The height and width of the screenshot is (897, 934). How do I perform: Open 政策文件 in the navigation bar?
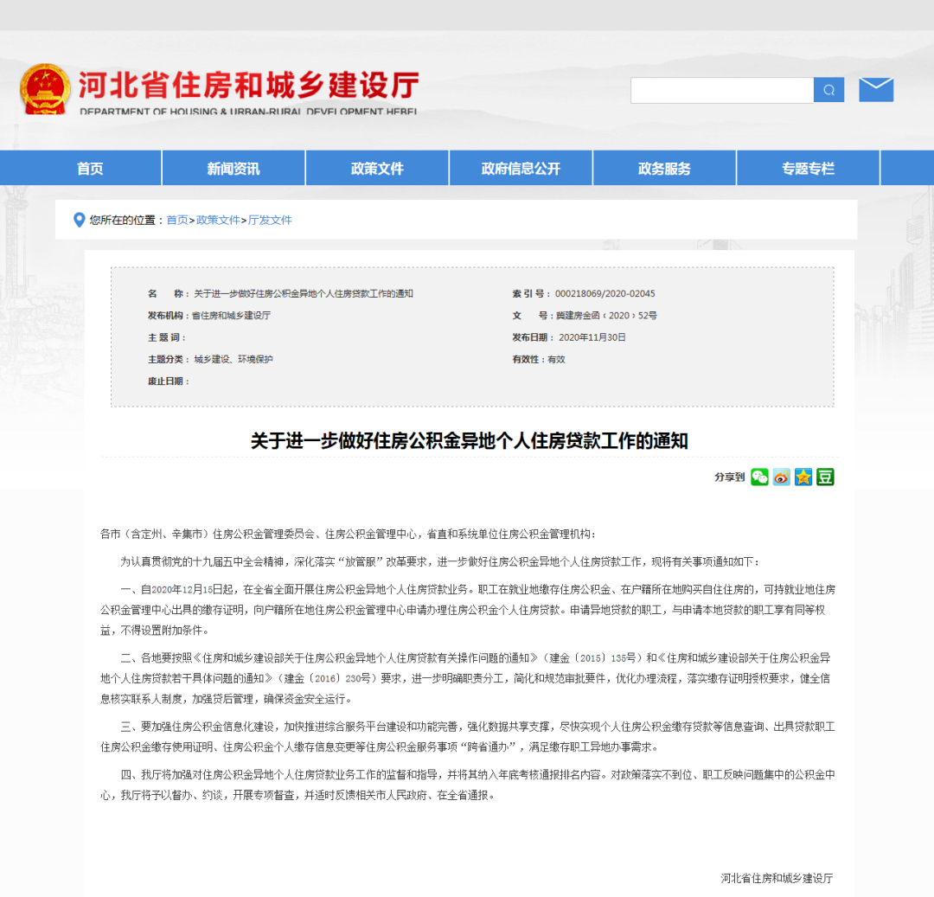[377, 169]
